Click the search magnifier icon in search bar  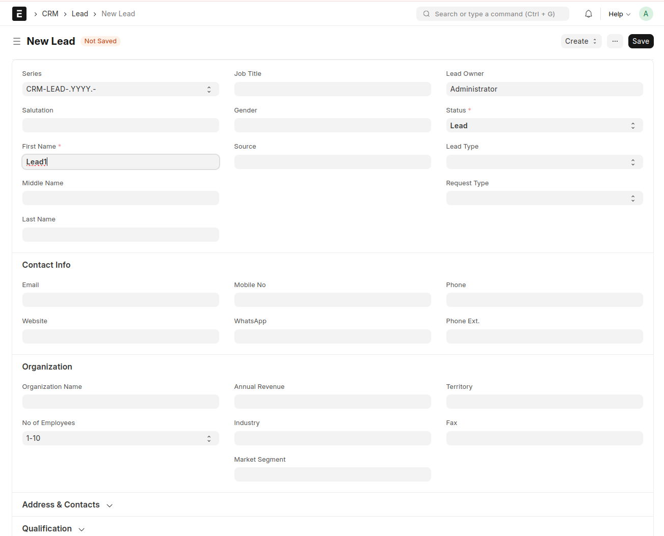427,14
